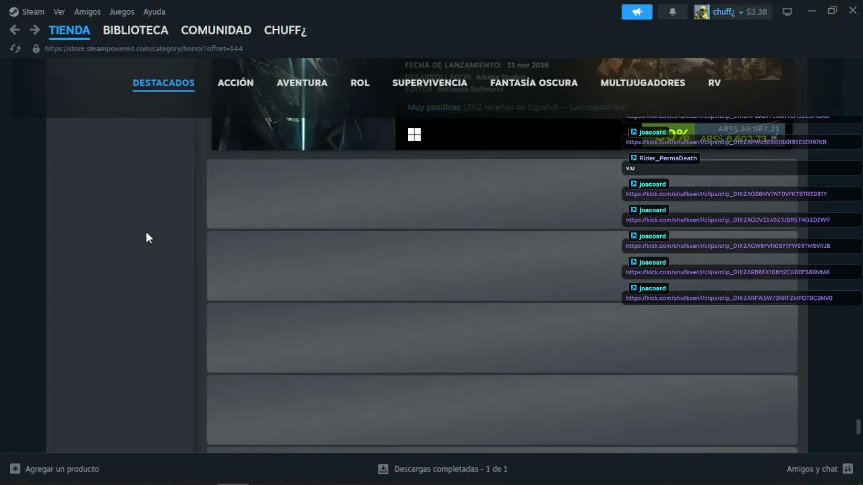Open the Amigos menu

coord(87,11)
